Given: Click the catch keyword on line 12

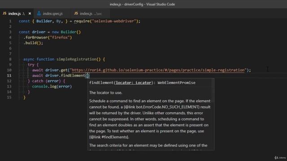Looking at the screenshot, I should pos(38,81).
